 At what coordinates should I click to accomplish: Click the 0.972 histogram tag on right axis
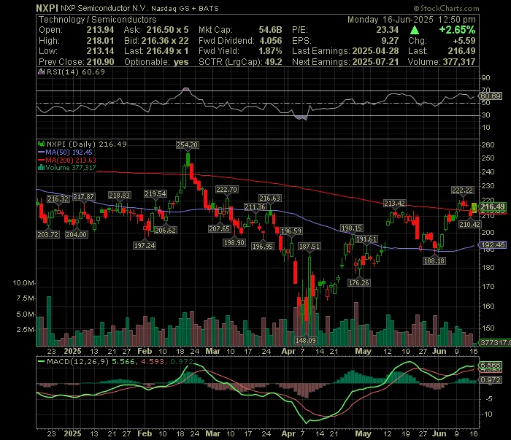[491, 380]
